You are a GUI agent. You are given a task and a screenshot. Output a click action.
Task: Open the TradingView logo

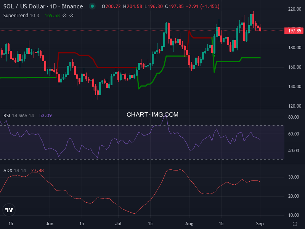(9, 210)
